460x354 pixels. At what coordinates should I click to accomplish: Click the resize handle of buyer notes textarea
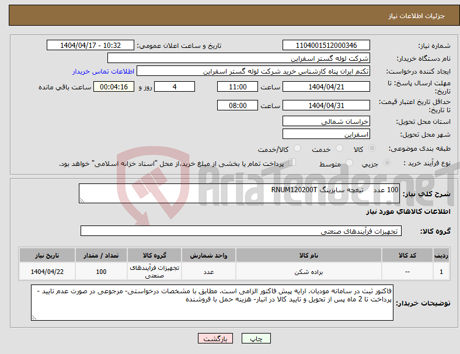pos(34,317)
